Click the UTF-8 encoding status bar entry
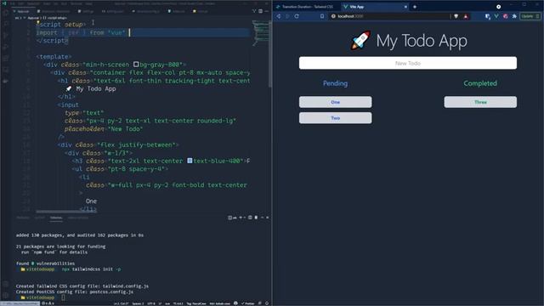Screen dimensions: 544x306 tap(151, 303)
